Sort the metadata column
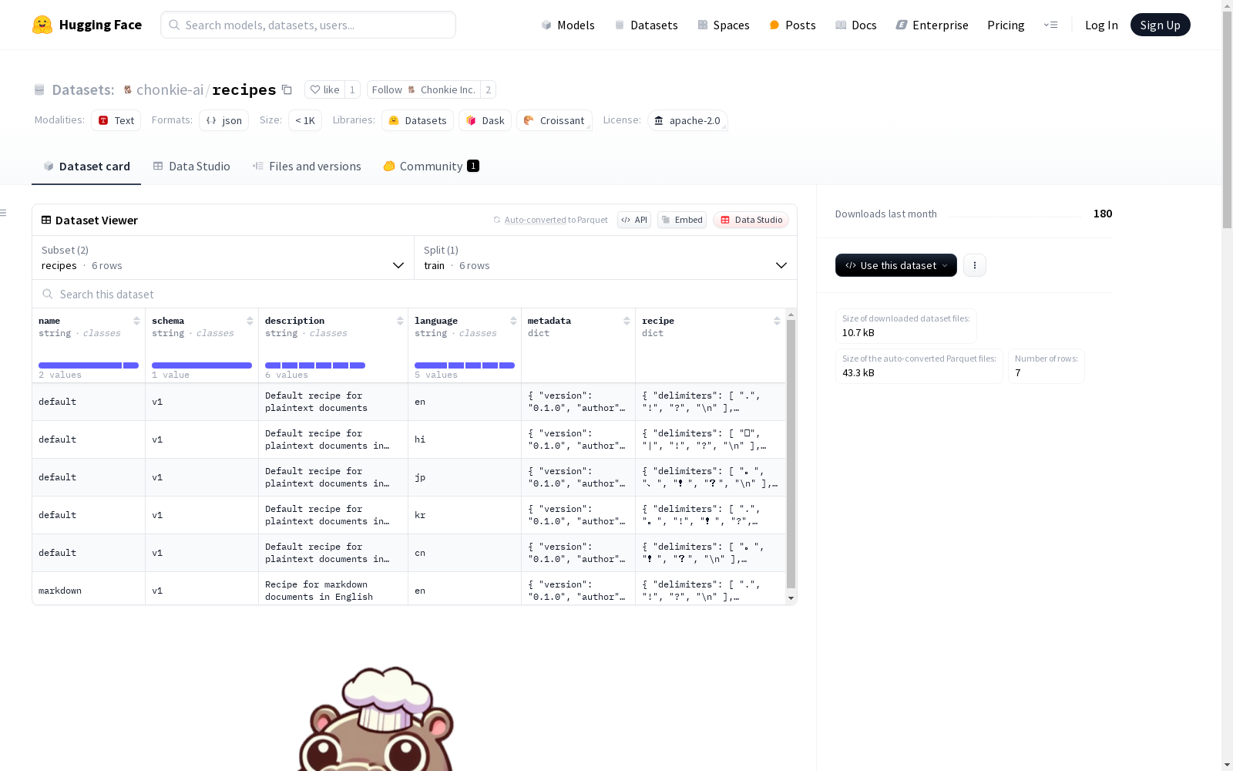 627,321
